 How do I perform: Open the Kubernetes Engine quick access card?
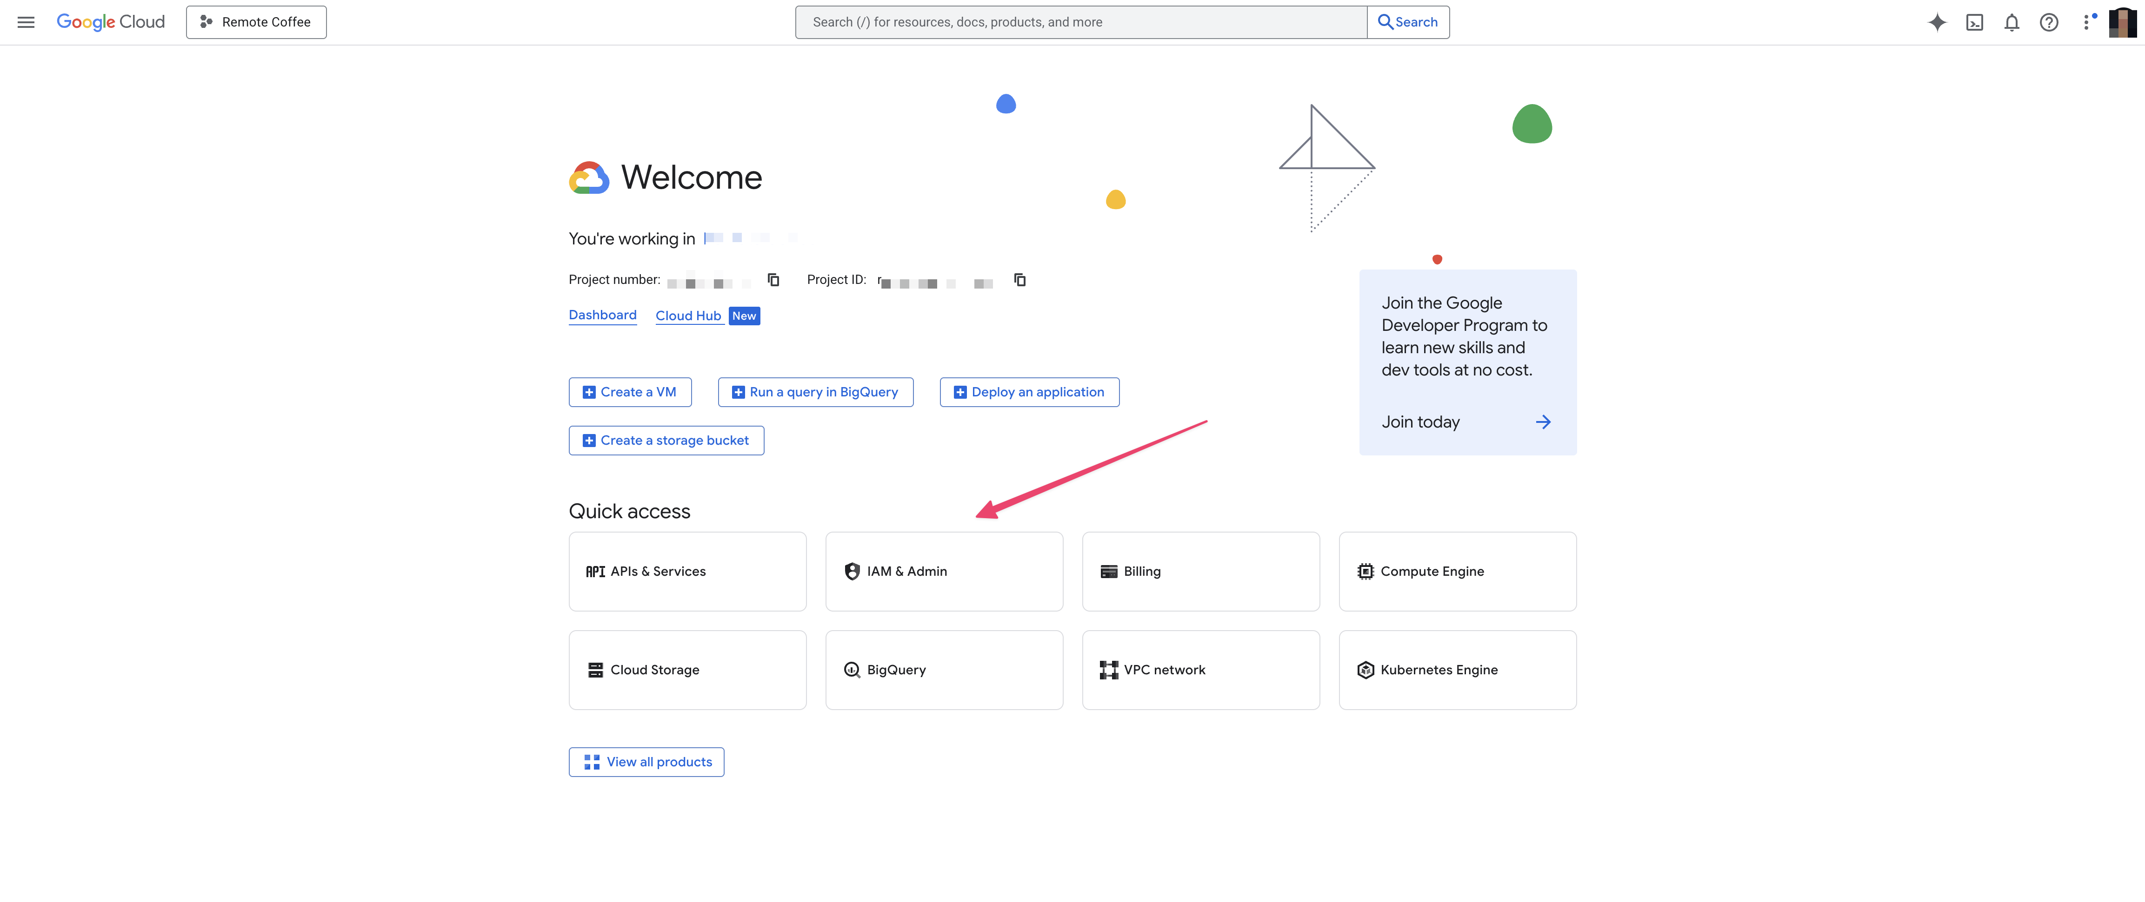pyautogui.click(x=1457, y=670)
